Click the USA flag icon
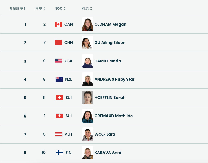 [59, 61]
